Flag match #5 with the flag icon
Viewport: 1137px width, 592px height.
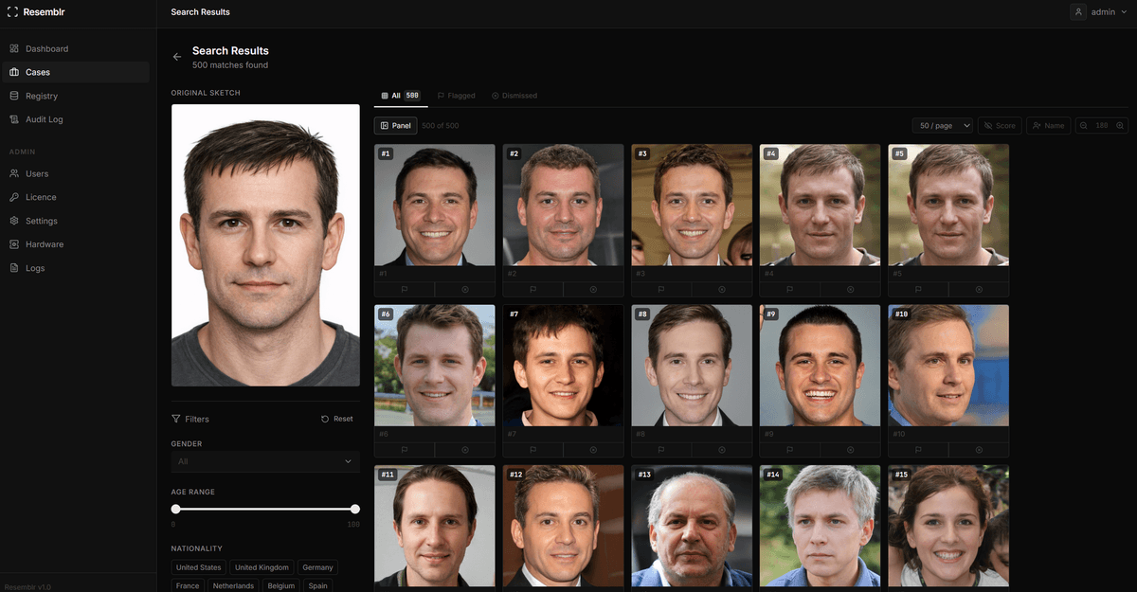point(918,289)
